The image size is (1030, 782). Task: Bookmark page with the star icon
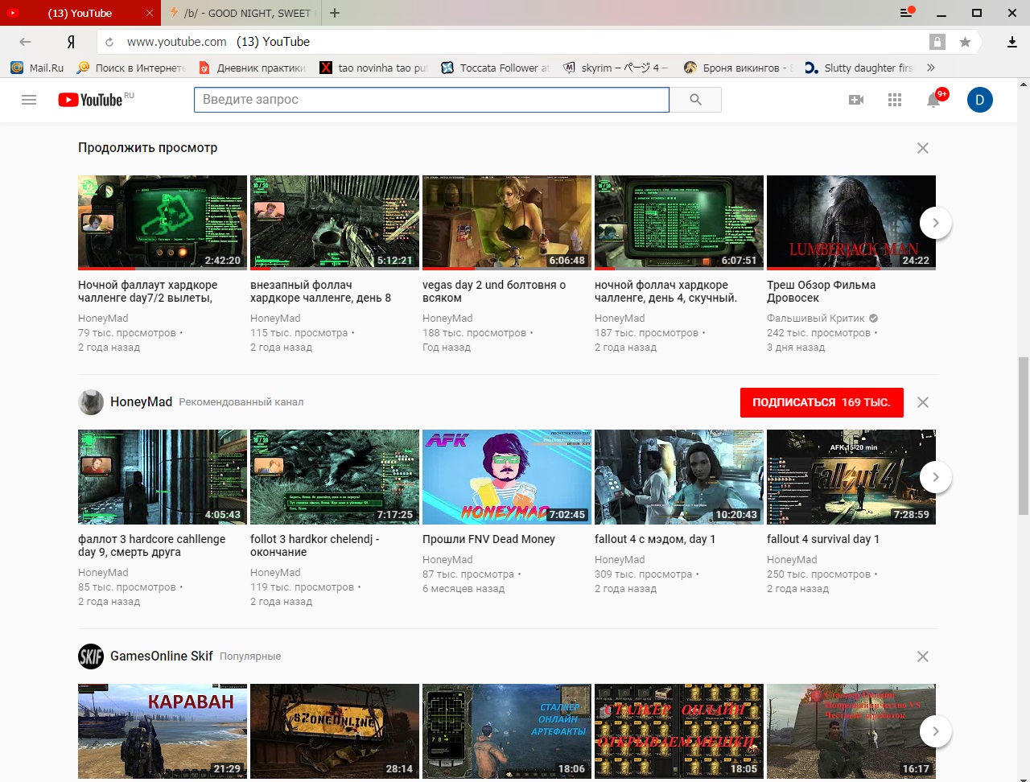[965, 42]
